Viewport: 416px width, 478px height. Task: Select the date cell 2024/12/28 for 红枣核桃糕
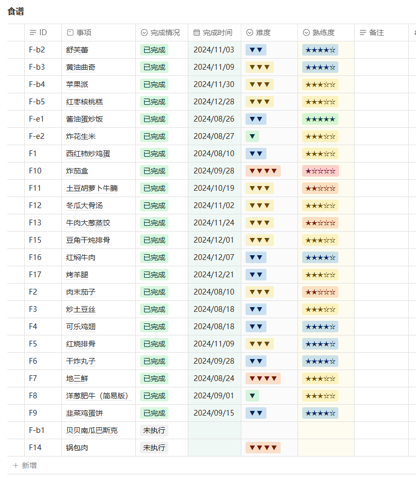pyautogui.click(x=214, y=102)
